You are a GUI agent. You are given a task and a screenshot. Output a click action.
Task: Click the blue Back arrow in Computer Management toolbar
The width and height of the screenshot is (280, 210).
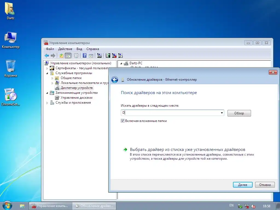pos(47,56)
